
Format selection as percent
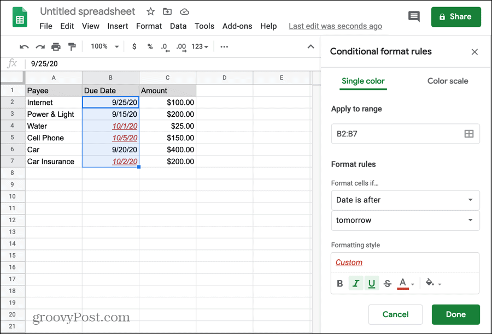(150, 46)
